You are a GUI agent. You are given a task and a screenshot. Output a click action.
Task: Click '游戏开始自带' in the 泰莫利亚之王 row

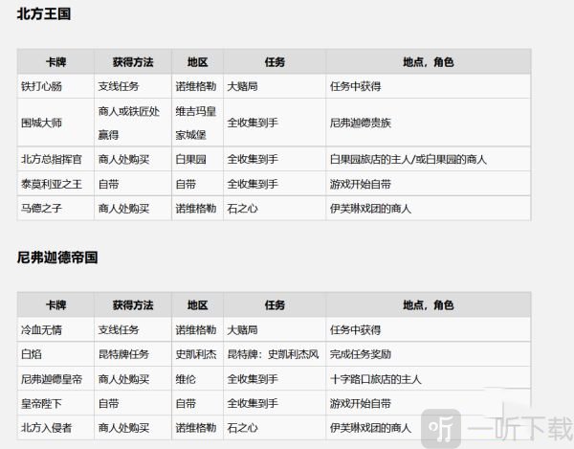pyautogui.click(x=361, y=184)
